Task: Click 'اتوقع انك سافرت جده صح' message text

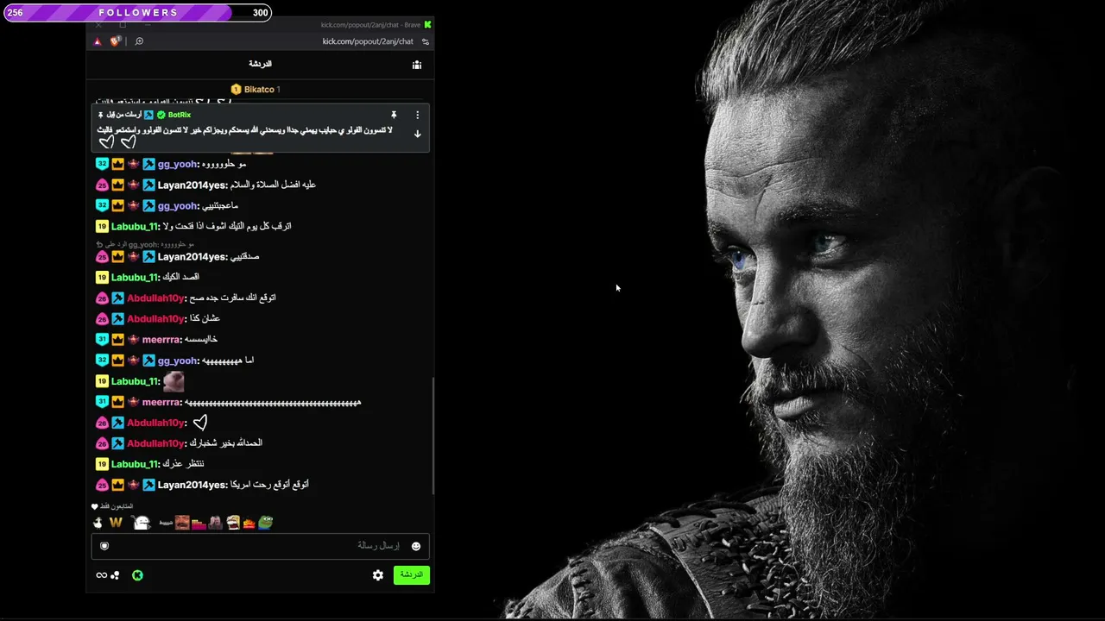Action: 232,298
